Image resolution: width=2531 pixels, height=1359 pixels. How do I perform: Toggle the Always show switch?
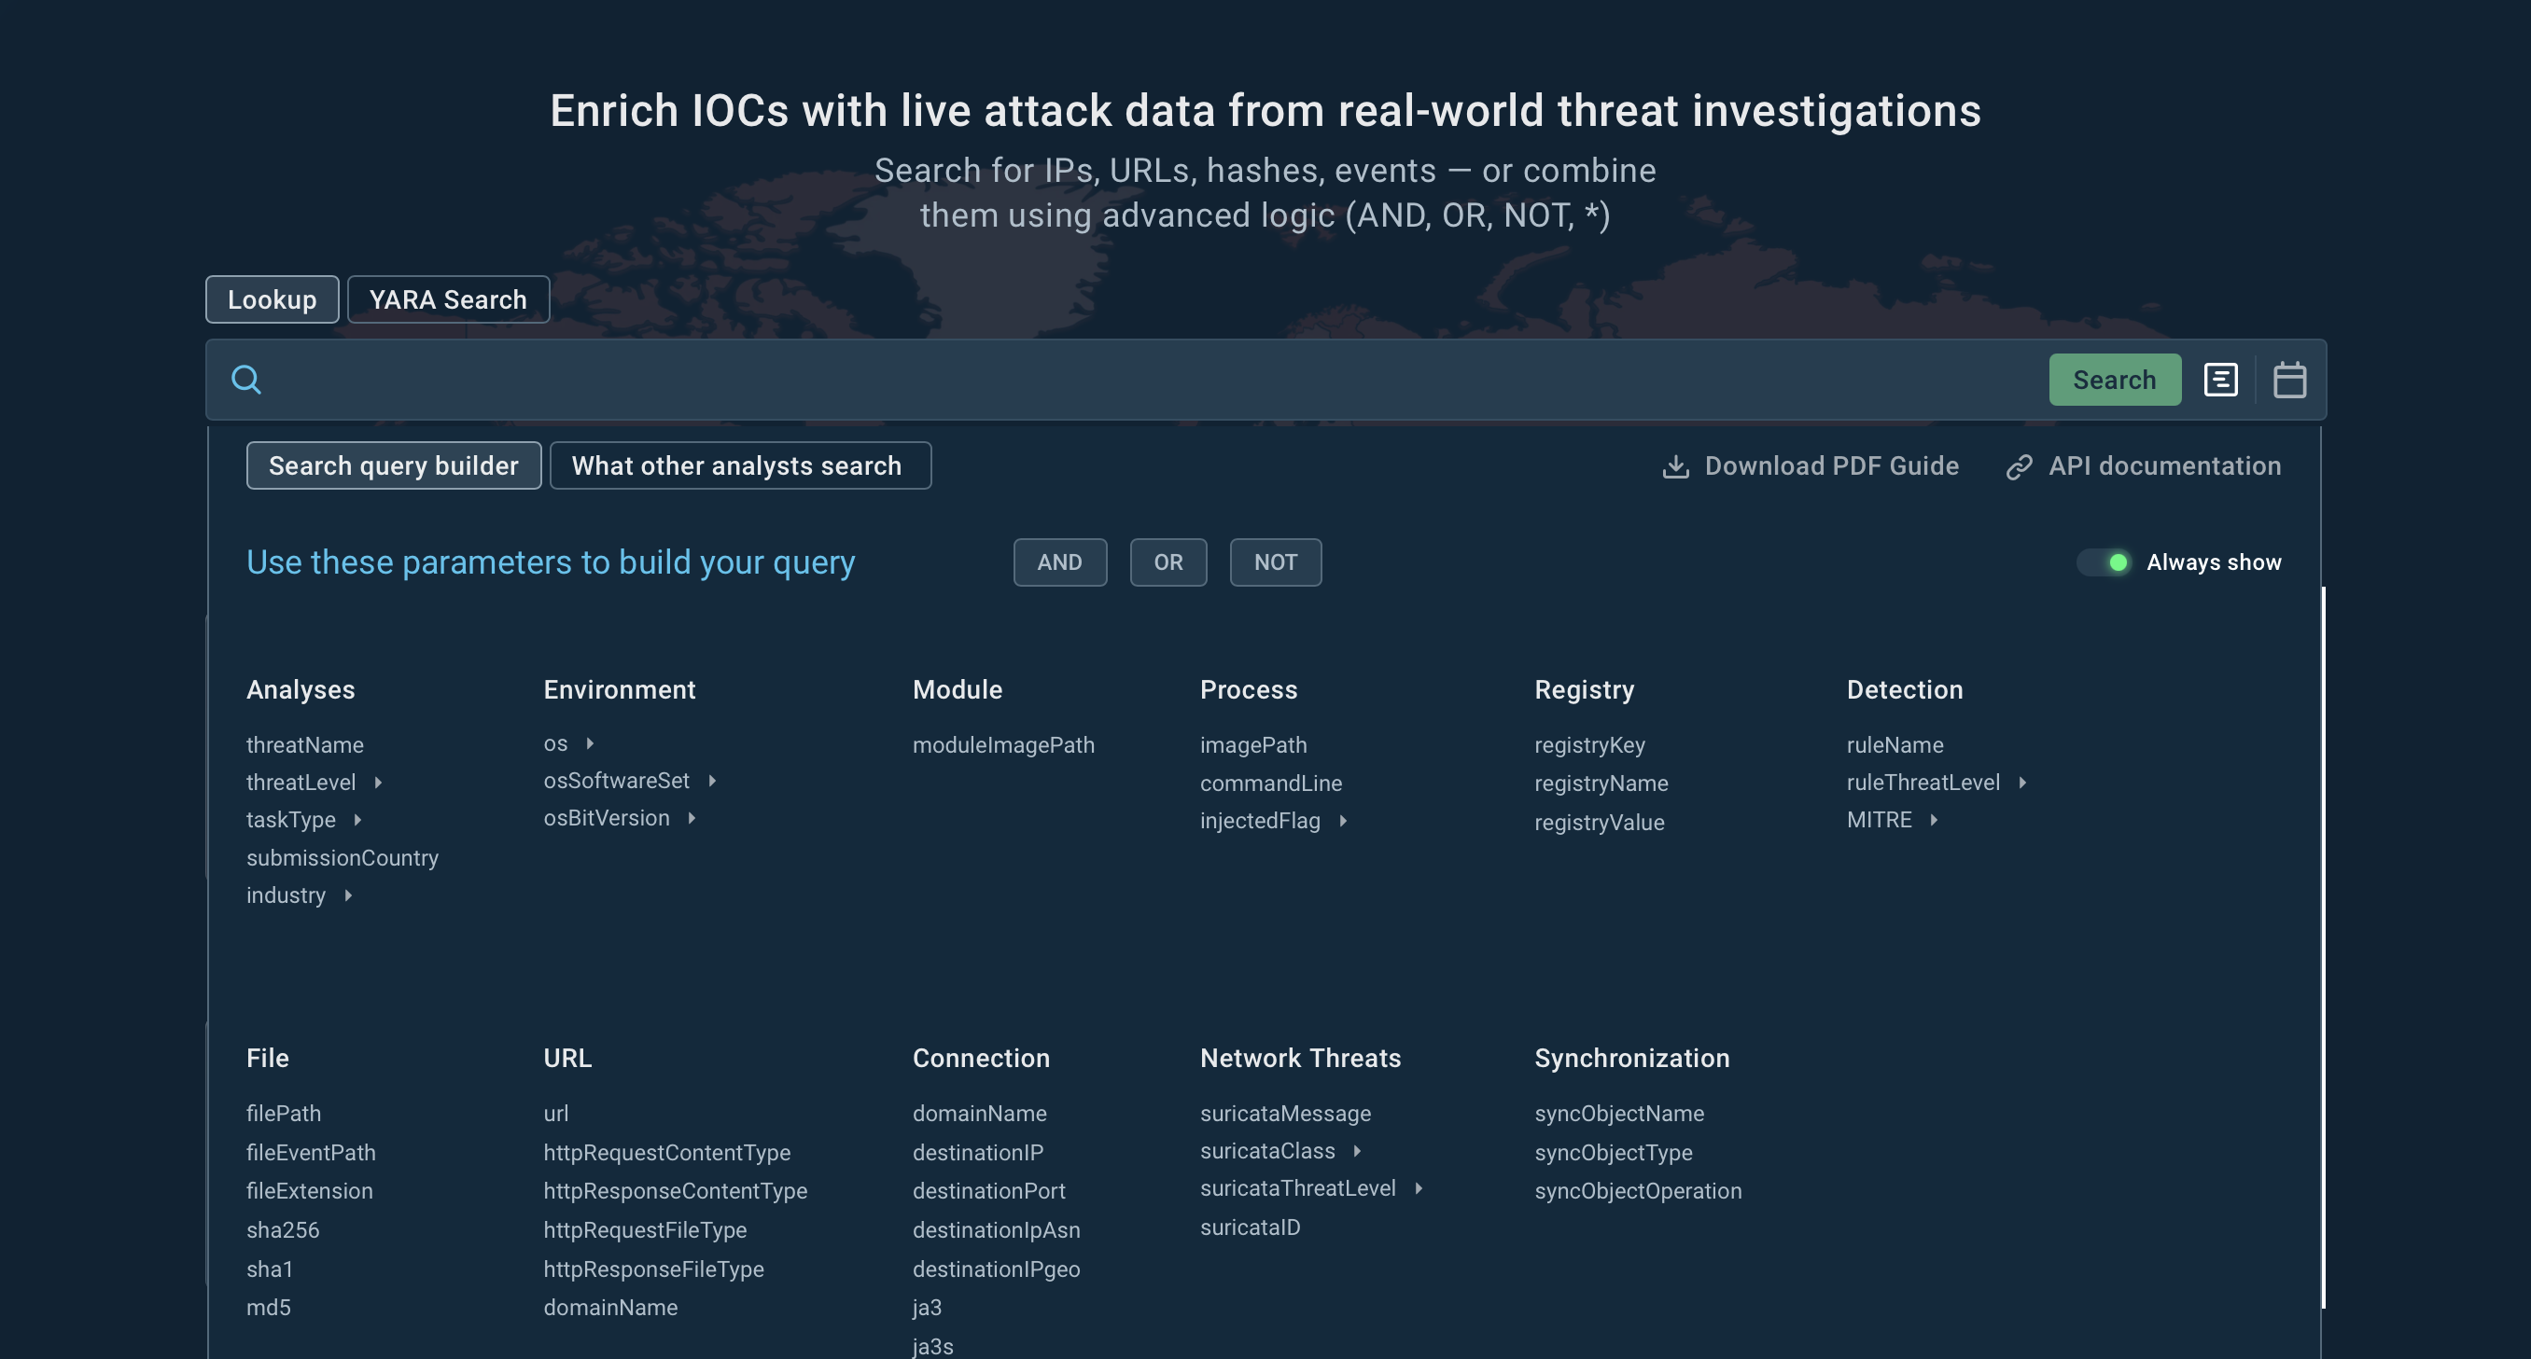tap(2104, 562)
